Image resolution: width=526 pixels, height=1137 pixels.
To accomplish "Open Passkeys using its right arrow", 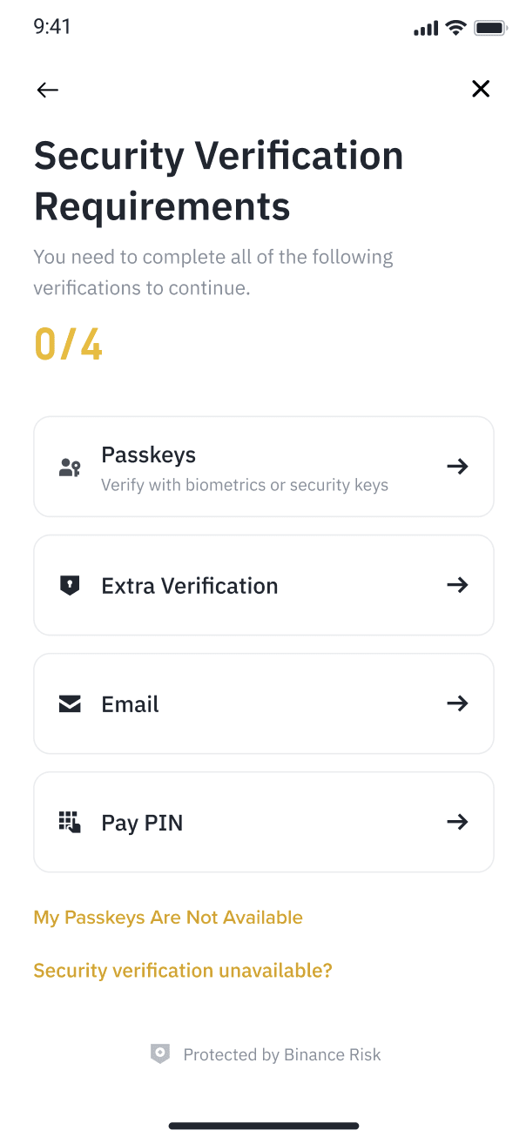I will [x=457, y=467].
